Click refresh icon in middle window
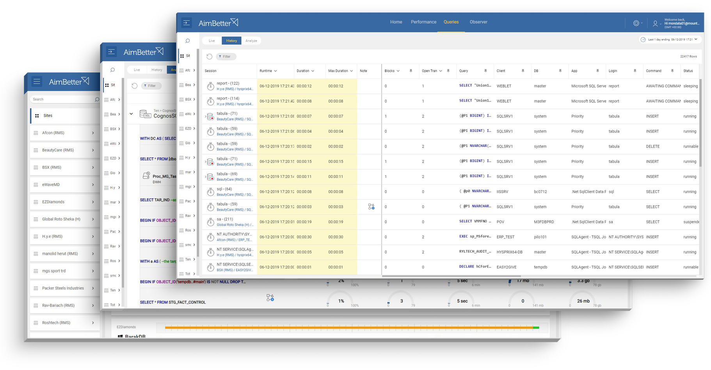Viewport: 711px width, 370px height. 134,85
